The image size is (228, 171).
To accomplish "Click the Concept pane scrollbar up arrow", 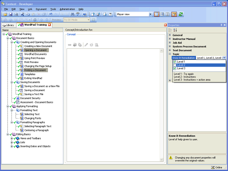I will click(x=161, y=51).
